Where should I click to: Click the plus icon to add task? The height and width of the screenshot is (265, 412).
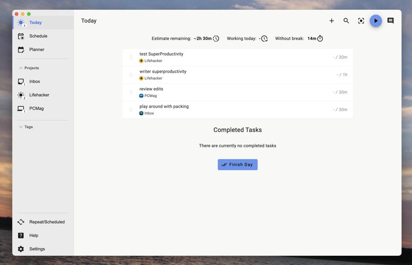(x=332, y=21)
